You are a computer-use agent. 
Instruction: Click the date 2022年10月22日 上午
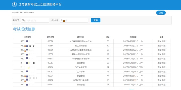(x=133, y=50)
